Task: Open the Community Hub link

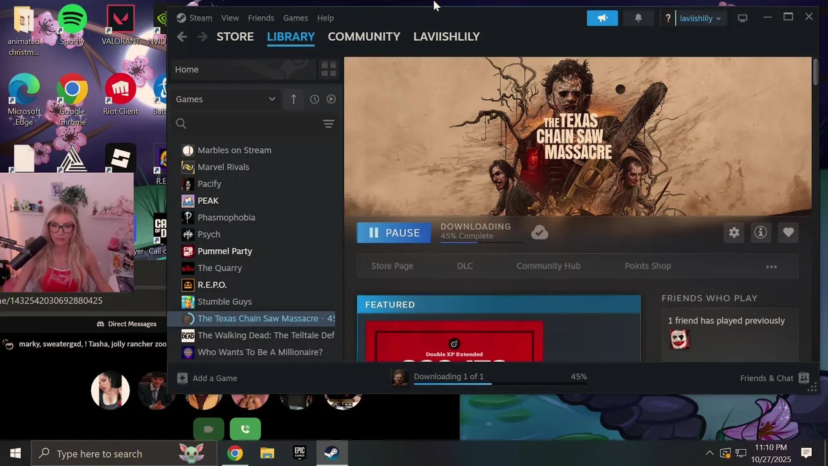Action: [x=549, y=266]
